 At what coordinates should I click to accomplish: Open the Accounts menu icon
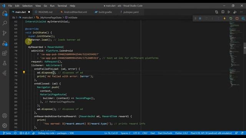click(x=5, y=116)
